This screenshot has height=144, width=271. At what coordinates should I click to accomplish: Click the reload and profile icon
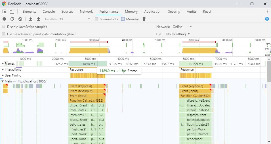click(12, 19)
